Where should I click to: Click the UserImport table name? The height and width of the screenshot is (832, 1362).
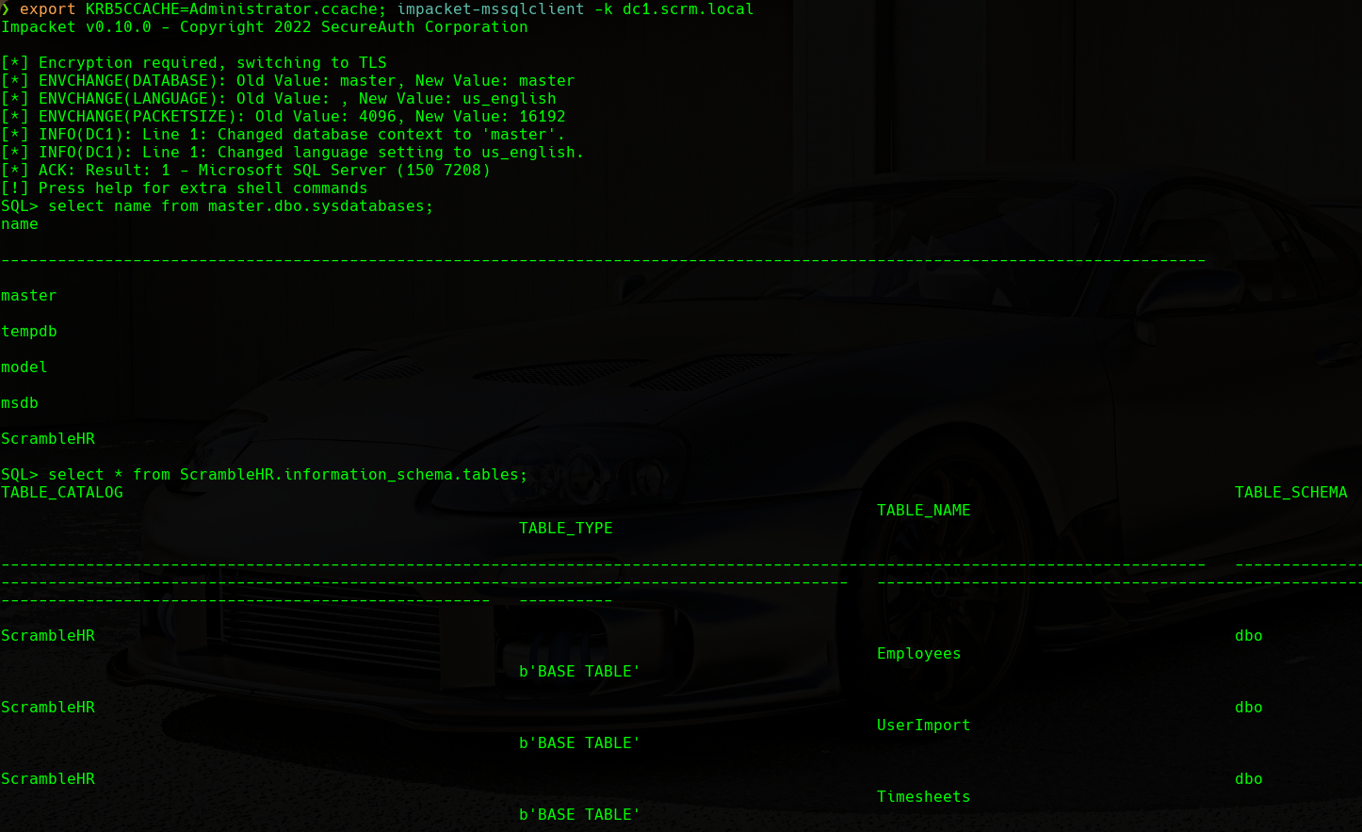[923, 726]
